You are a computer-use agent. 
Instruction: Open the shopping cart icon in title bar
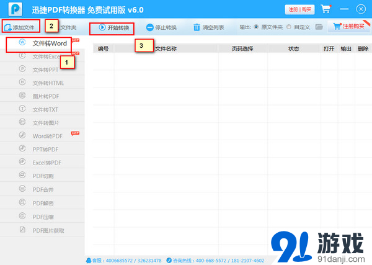click(x=325, y=9)
